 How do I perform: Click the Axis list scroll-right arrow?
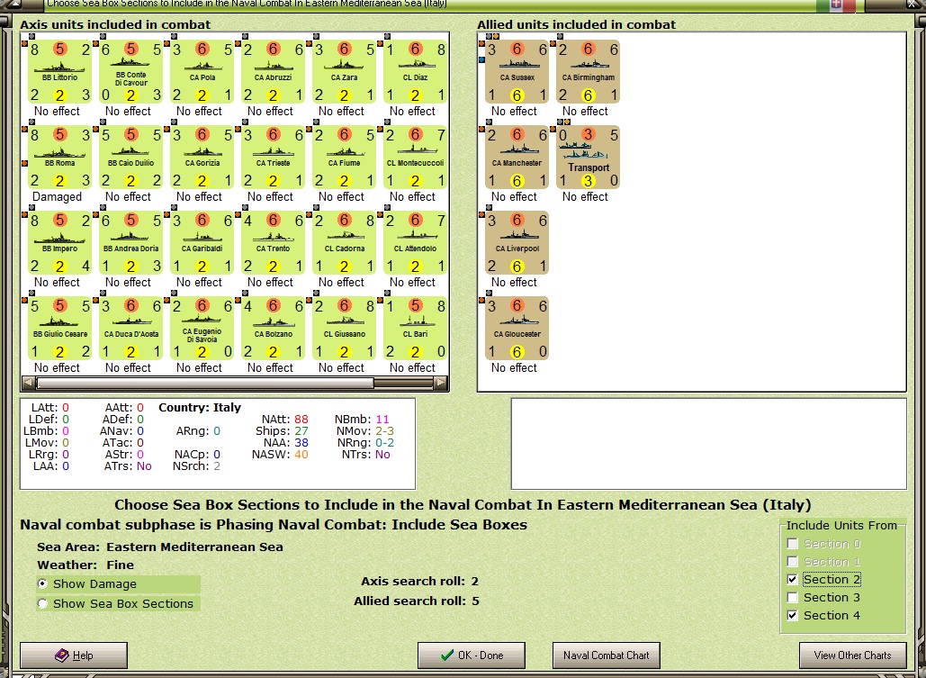pos(441,383)
